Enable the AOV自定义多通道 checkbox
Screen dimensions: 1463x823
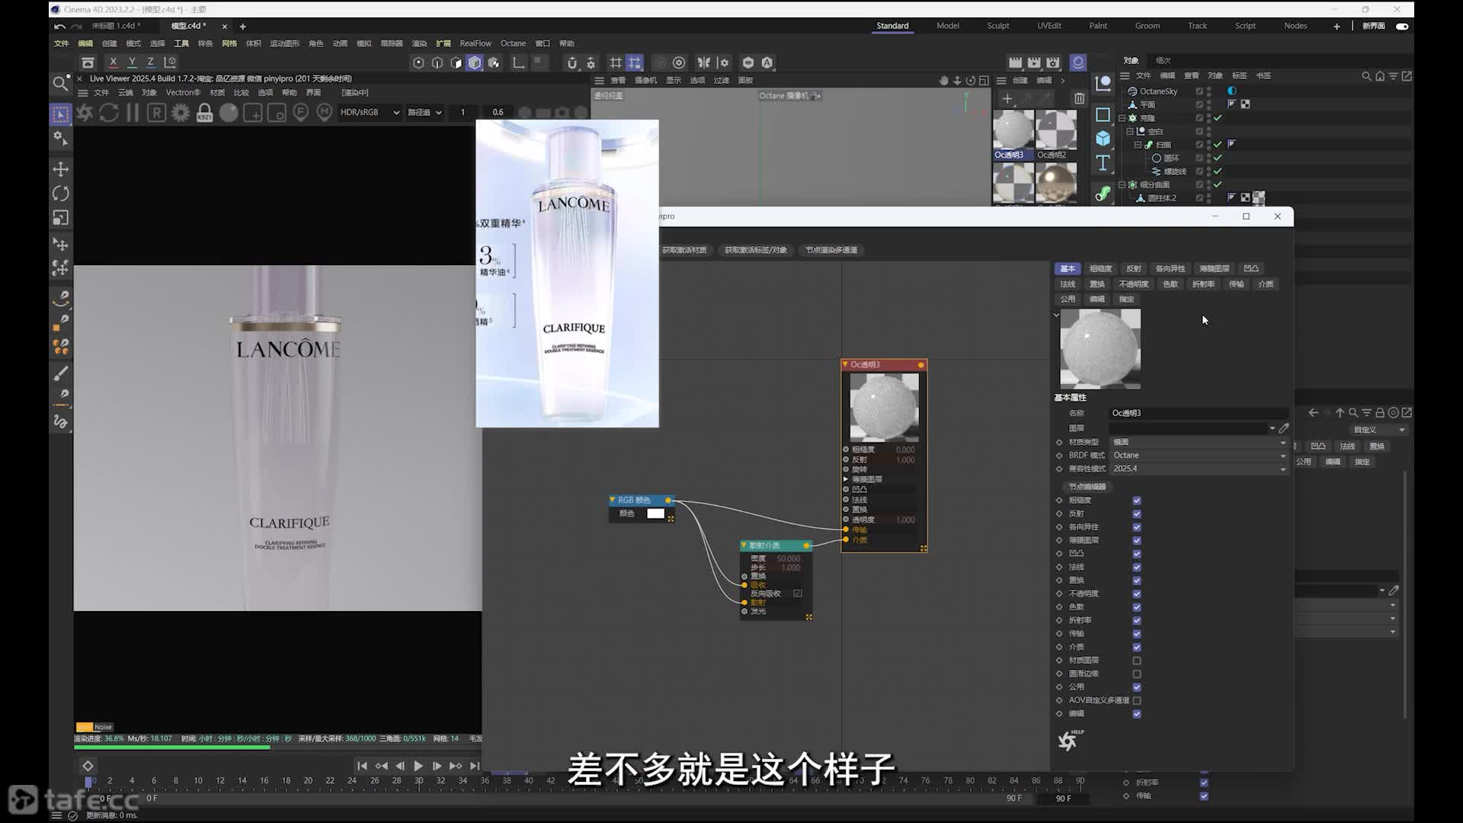click(x=1137, y=700)
